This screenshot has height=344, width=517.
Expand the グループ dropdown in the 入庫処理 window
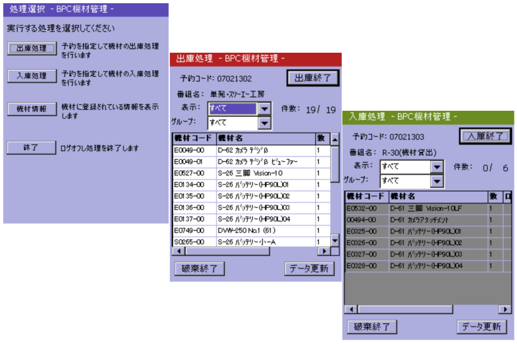coord(437,181)
